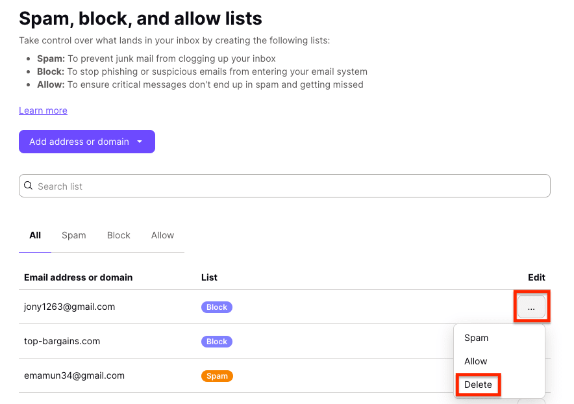Select the entry top-bargains.com
Viewport: 574px width, 404px height.
click(62, 340)
